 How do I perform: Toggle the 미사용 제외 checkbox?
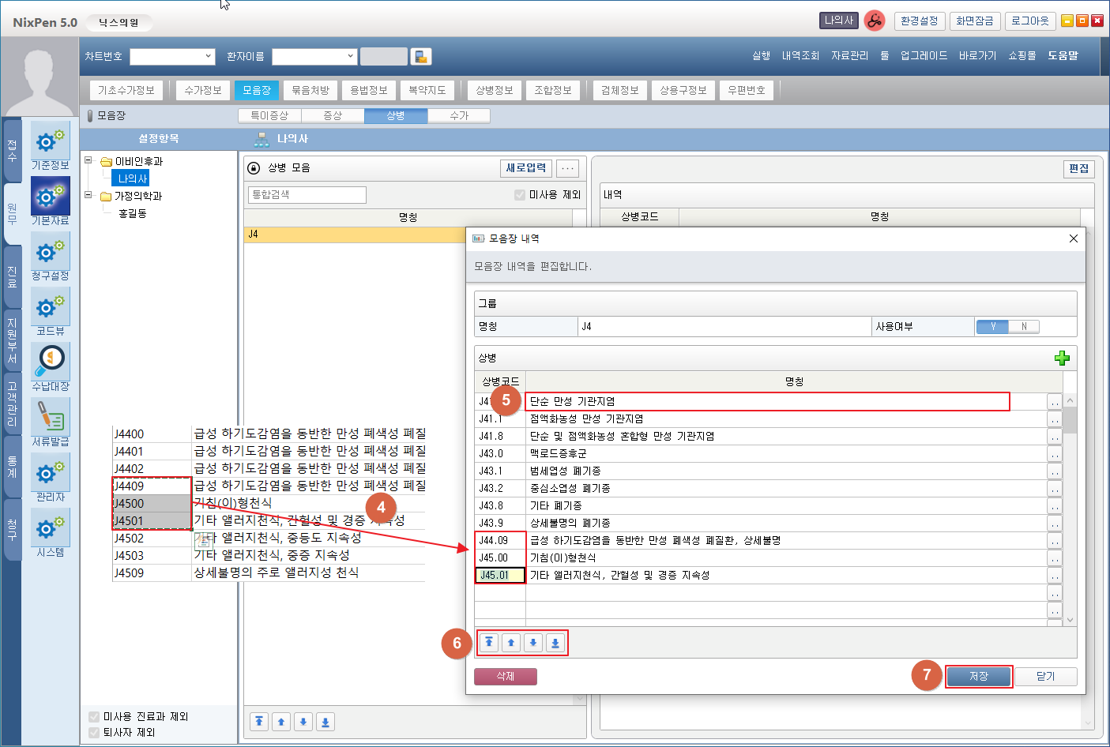520,195
